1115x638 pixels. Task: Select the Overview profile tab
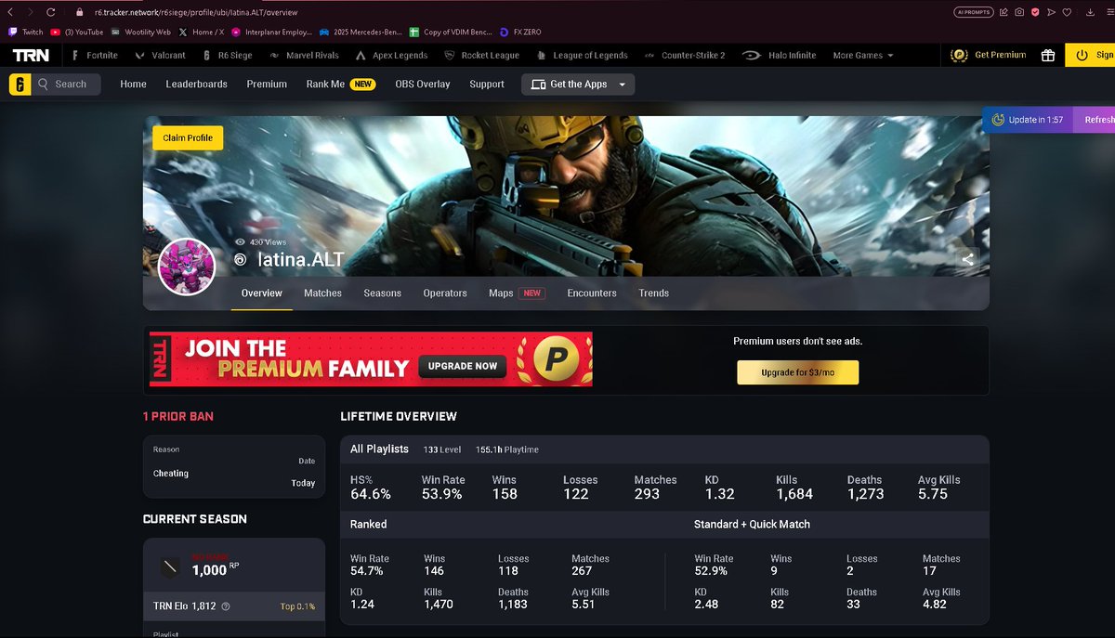(262, 293)
